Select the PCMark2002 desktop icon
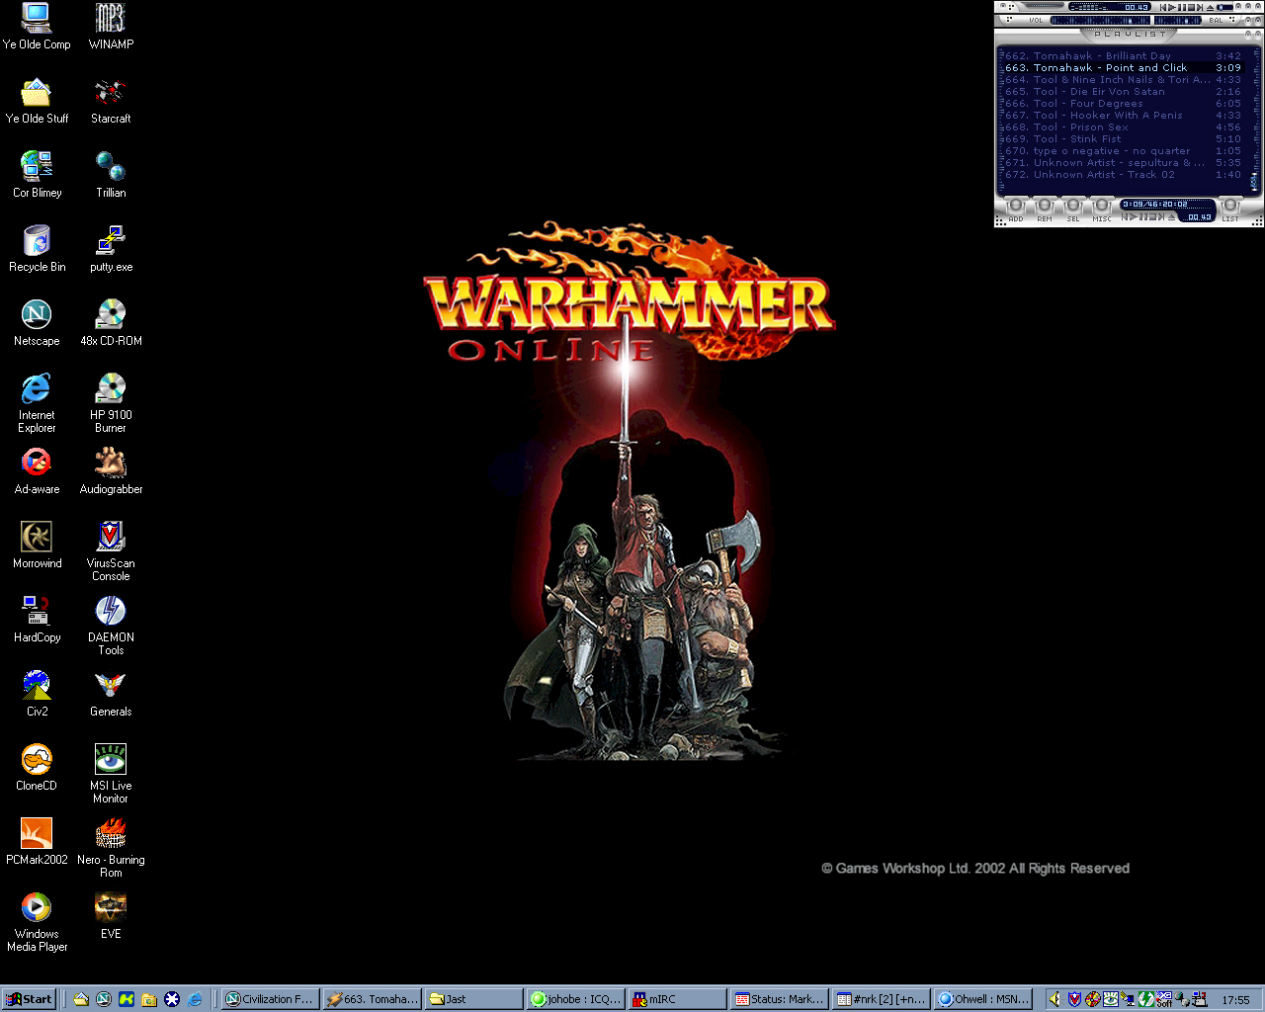1265x1012 pixels. (37, 842)
